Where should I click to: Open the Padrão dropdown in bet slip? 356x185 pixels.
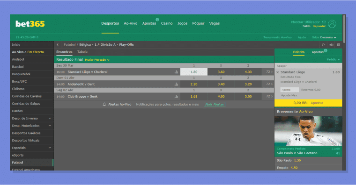pyautogui.click(x=334, y=59)
